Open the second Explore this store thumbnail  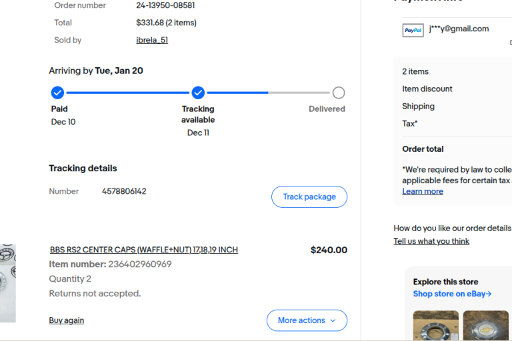click(486, 326)
